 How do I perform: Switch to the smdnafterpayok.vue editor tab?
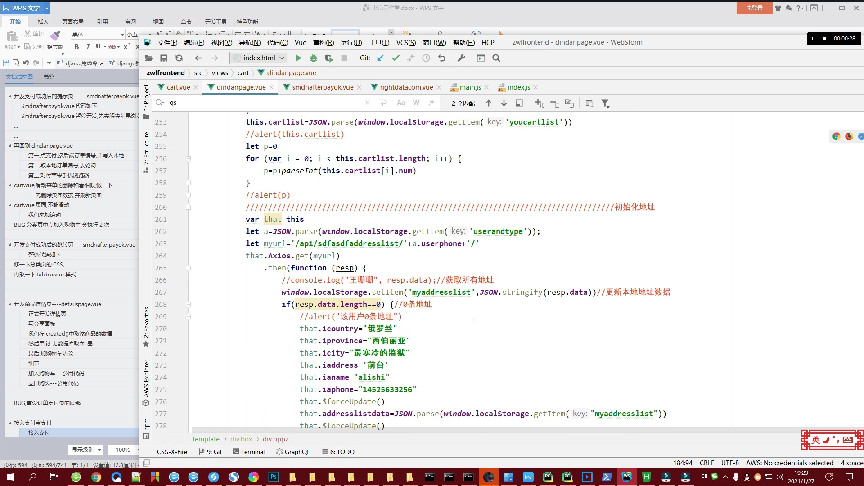pos(322,87)
